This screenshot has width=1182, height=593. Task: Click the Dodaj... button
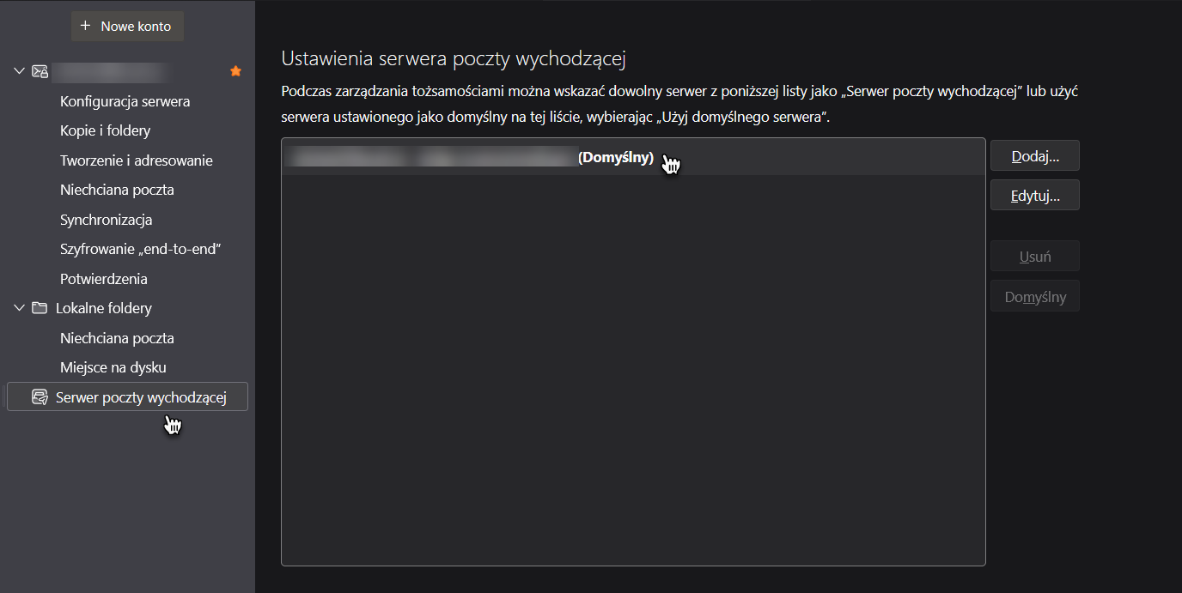pyautogui.click(x=1035, y=156)
